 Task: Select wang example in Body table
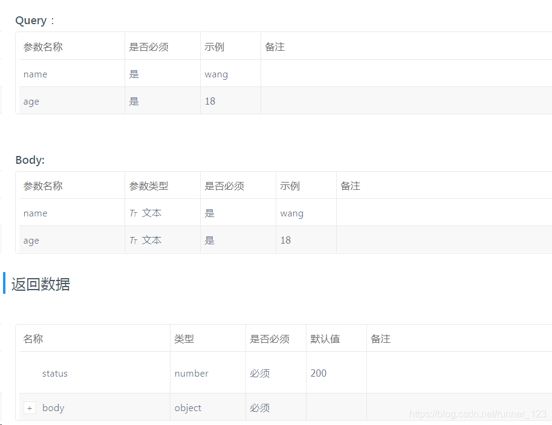292,214
